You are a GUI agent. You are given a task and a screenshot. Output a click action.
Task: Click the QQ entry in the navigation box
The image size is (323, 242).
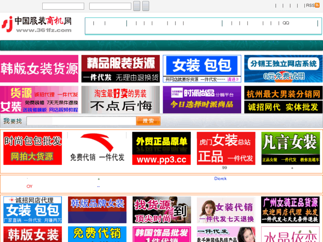[x=286, y=23]
